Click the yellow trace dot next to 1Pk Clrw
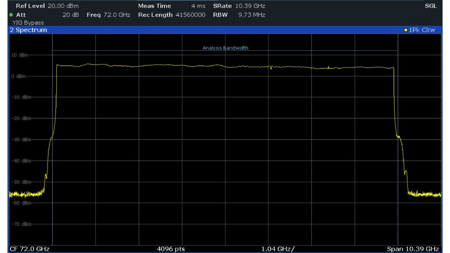This screenshot has height=253, width=450. coord(406,30)
